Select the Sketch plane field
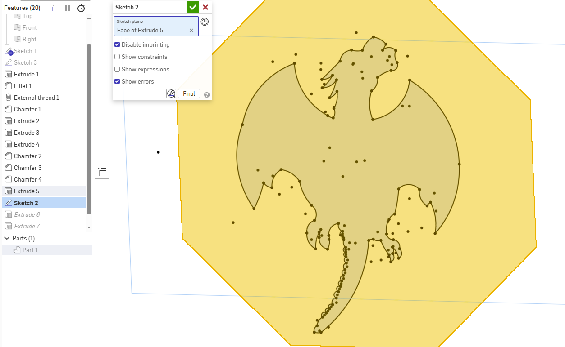565x347 pixels. pyautogui.click(x=156, y=26)
